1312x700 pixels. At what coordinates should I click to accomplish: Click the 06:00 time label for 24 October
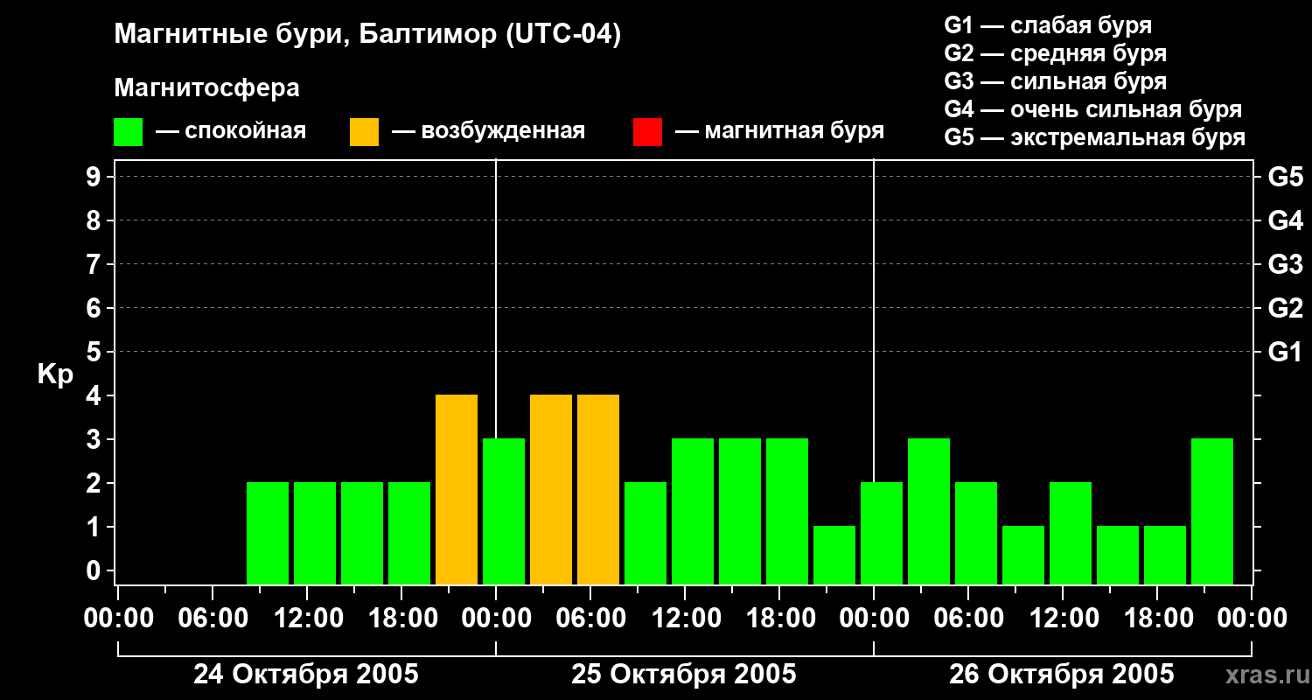(213, 619)
